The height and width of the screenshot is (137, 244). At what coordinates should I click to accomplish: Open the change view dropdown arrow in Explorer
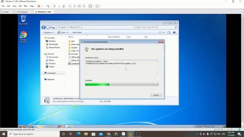(x=164, y=32)
